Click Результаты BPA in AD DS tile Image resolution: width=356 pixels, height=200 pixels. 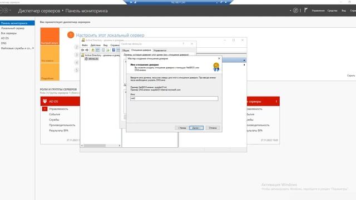pyautogui.click(x=58, y=131)
